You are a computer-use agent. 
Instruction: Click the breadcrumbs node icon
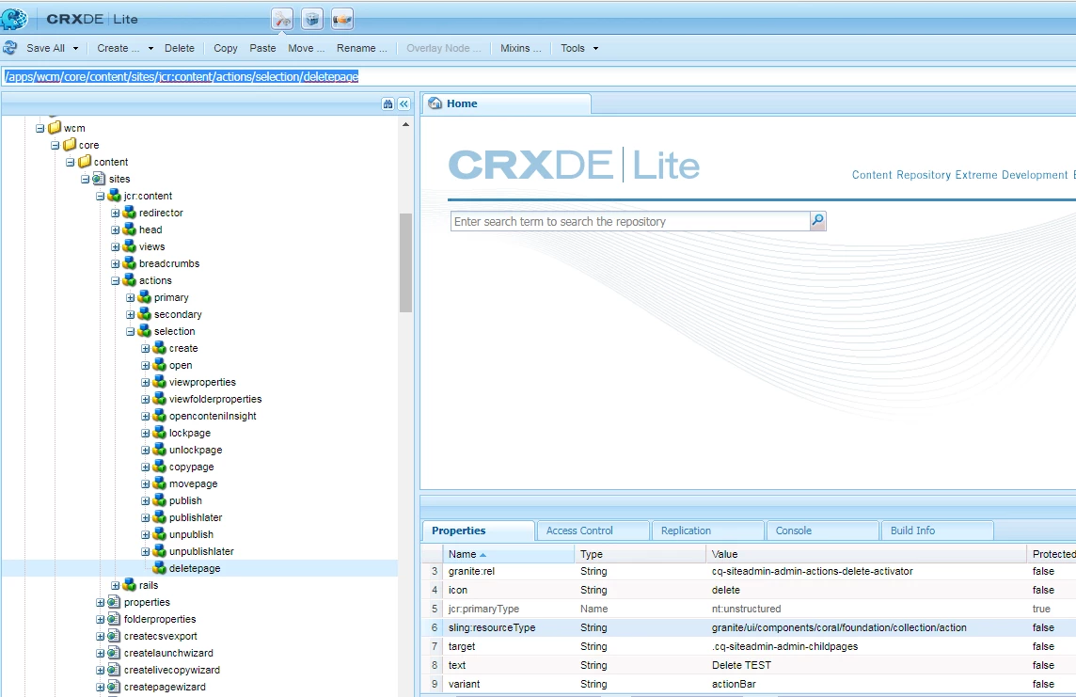click(130, 263)
